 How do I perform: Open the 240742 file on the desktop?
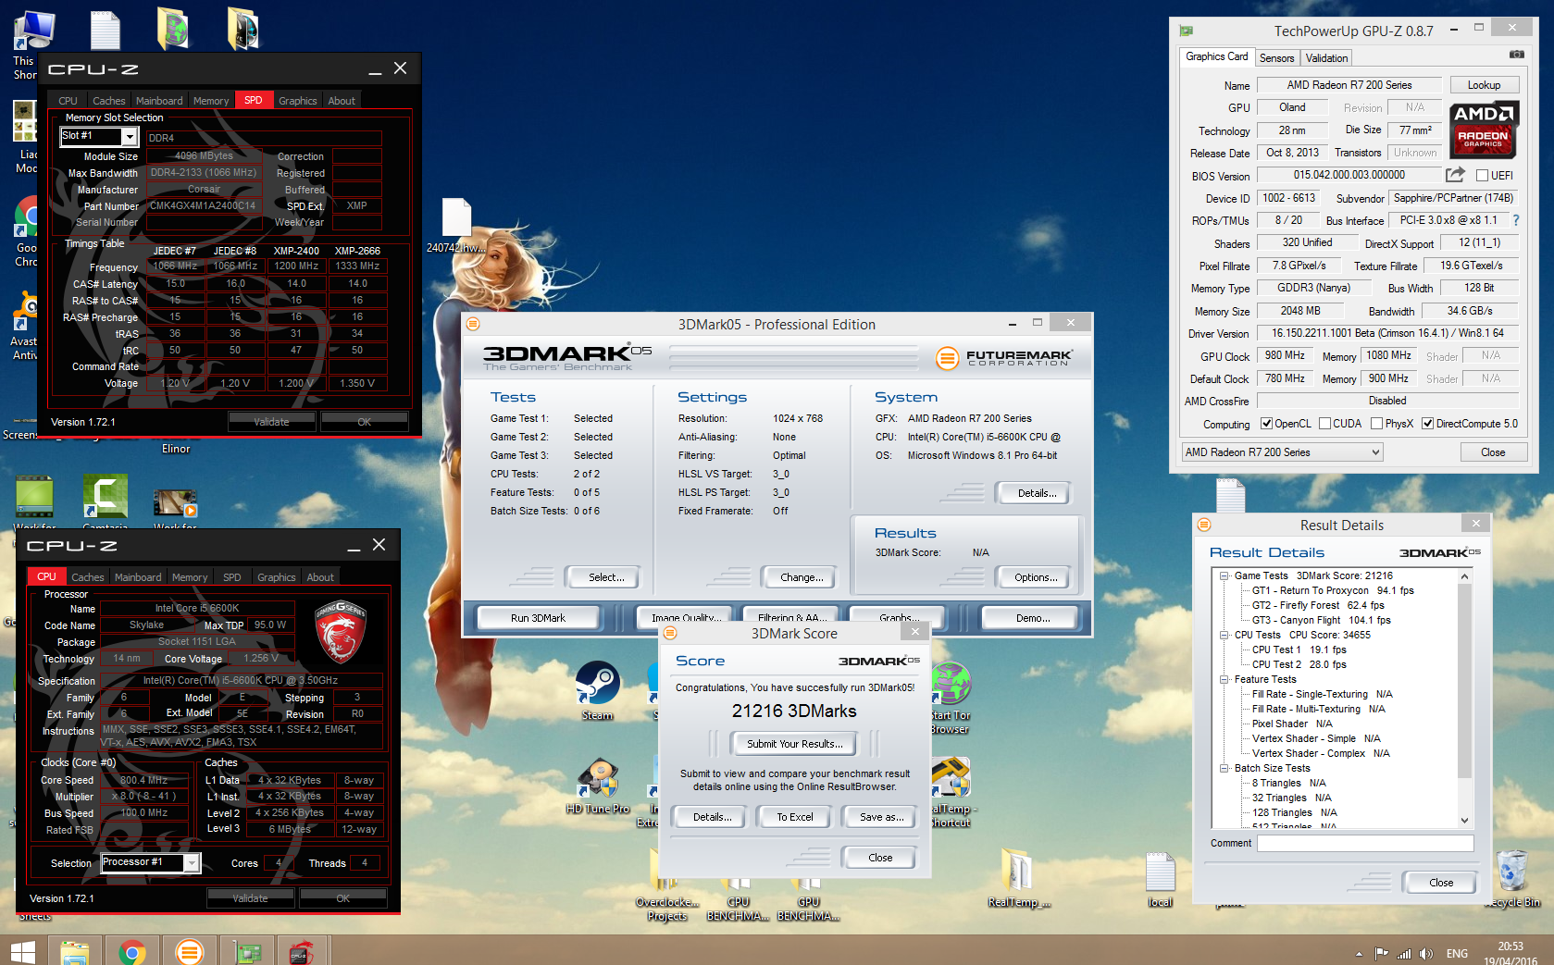pos(456,225)
